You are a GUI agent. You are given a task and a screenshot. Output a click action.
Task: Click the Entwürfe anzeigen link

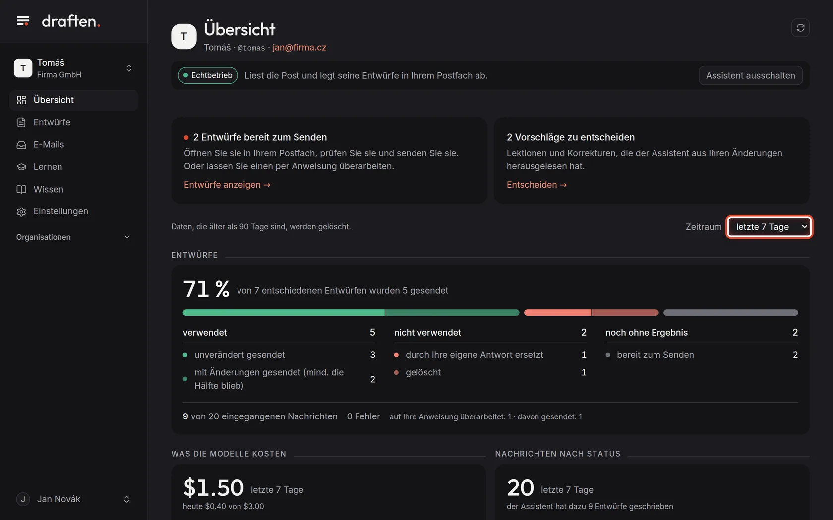point(227,185)
